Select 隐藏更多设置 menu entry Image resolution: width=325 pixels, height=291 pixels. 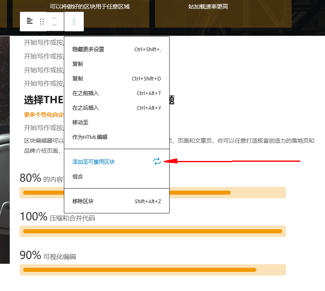pyautogui.click(x=117, y=49)
